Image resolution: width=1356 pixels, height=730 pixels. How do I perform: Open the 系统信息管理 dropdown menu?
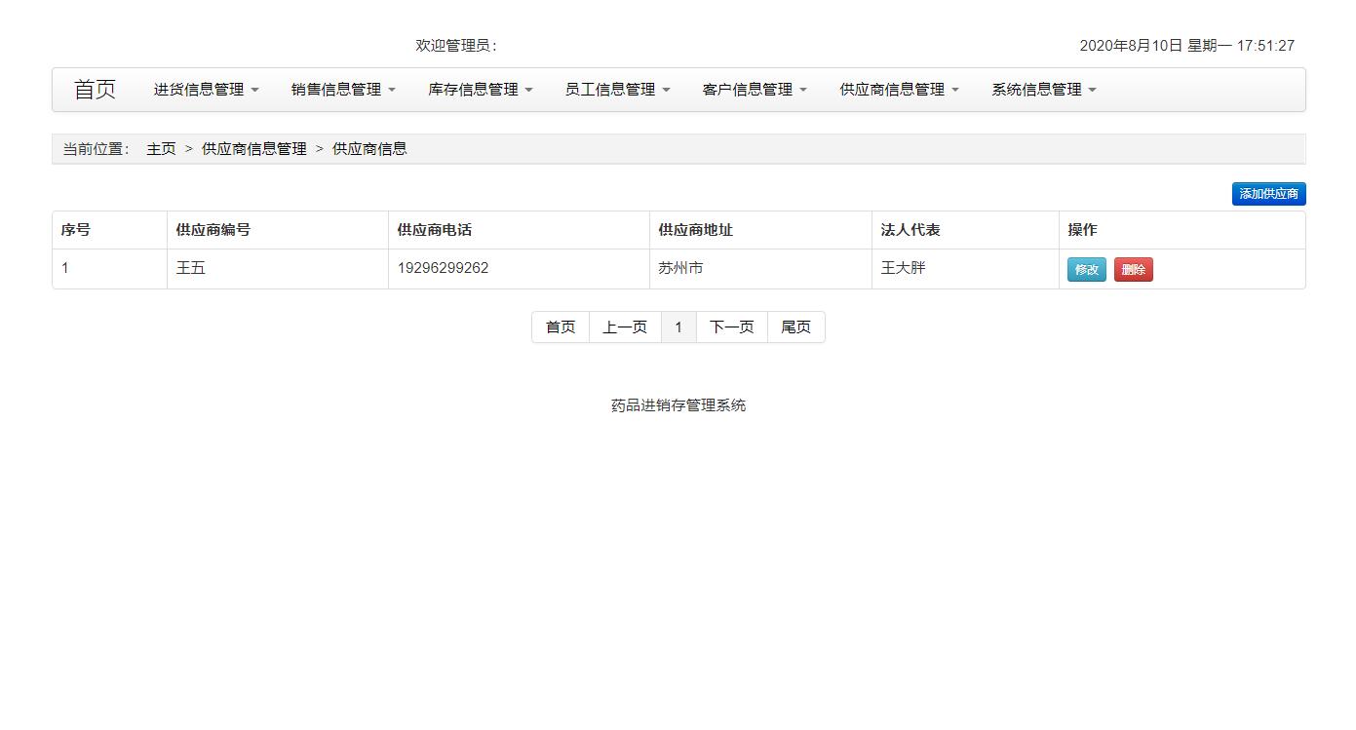tap(1042, 89)
